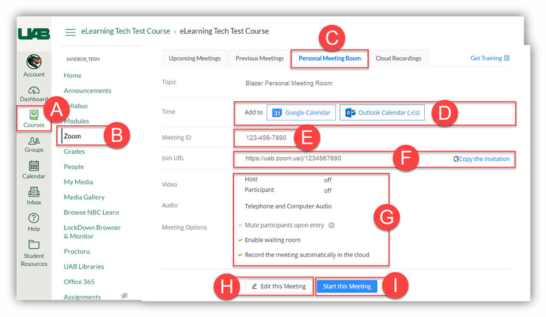This screenshot has height=317, width=546.
Task: Click the Courses book icon
Action: [34, 115]
